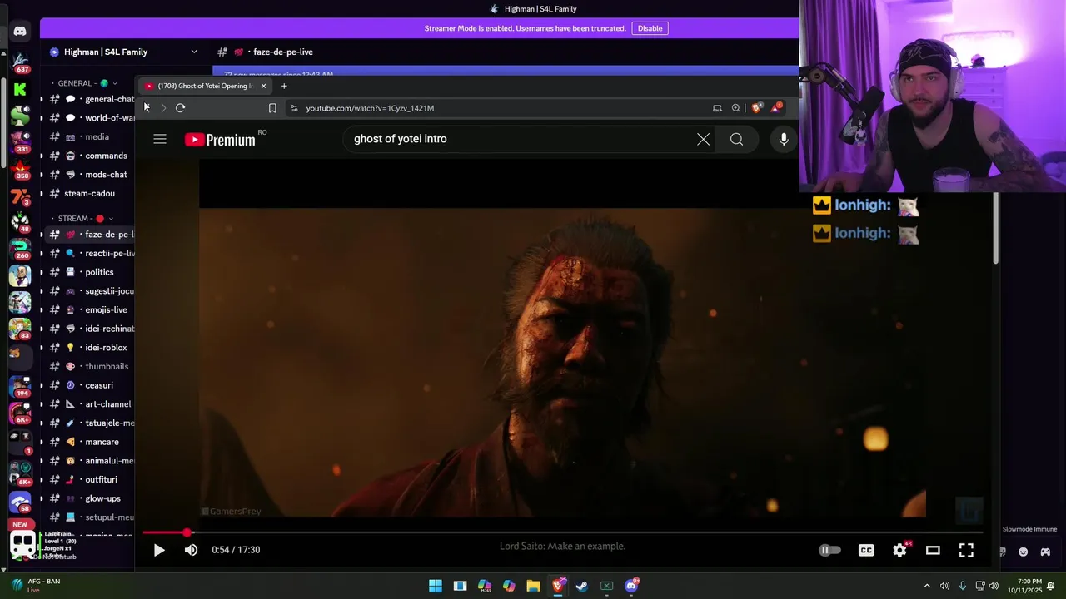Open server icon with 637 badge
Screen dimensions: 1066x599
point(20,61)
